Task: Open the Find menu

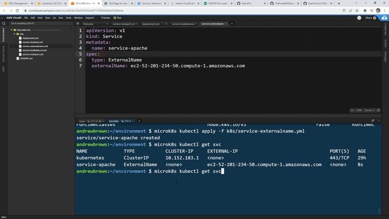Action: 40,18
